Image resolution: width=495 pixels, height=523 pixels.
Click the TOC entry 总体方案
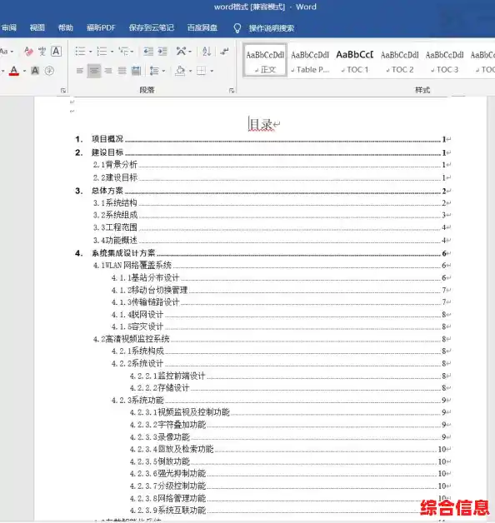[x=107, y=191]
